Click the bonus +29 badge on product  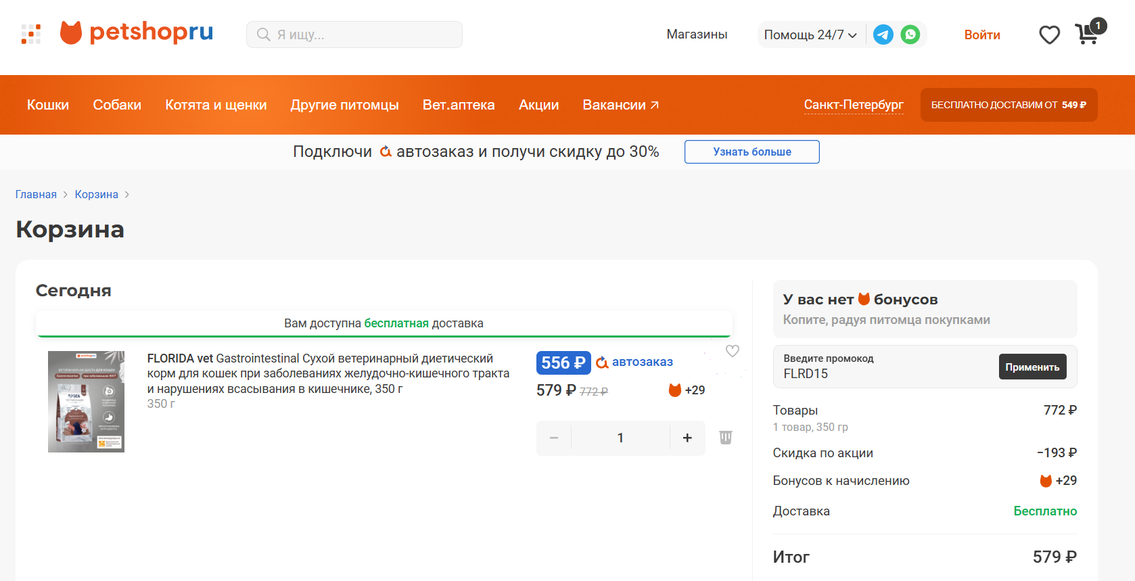click(687, 390)
